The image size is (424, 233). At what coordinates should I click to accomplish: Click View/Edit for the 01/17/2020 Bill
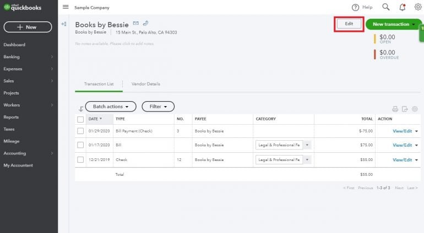click(402, 145)
